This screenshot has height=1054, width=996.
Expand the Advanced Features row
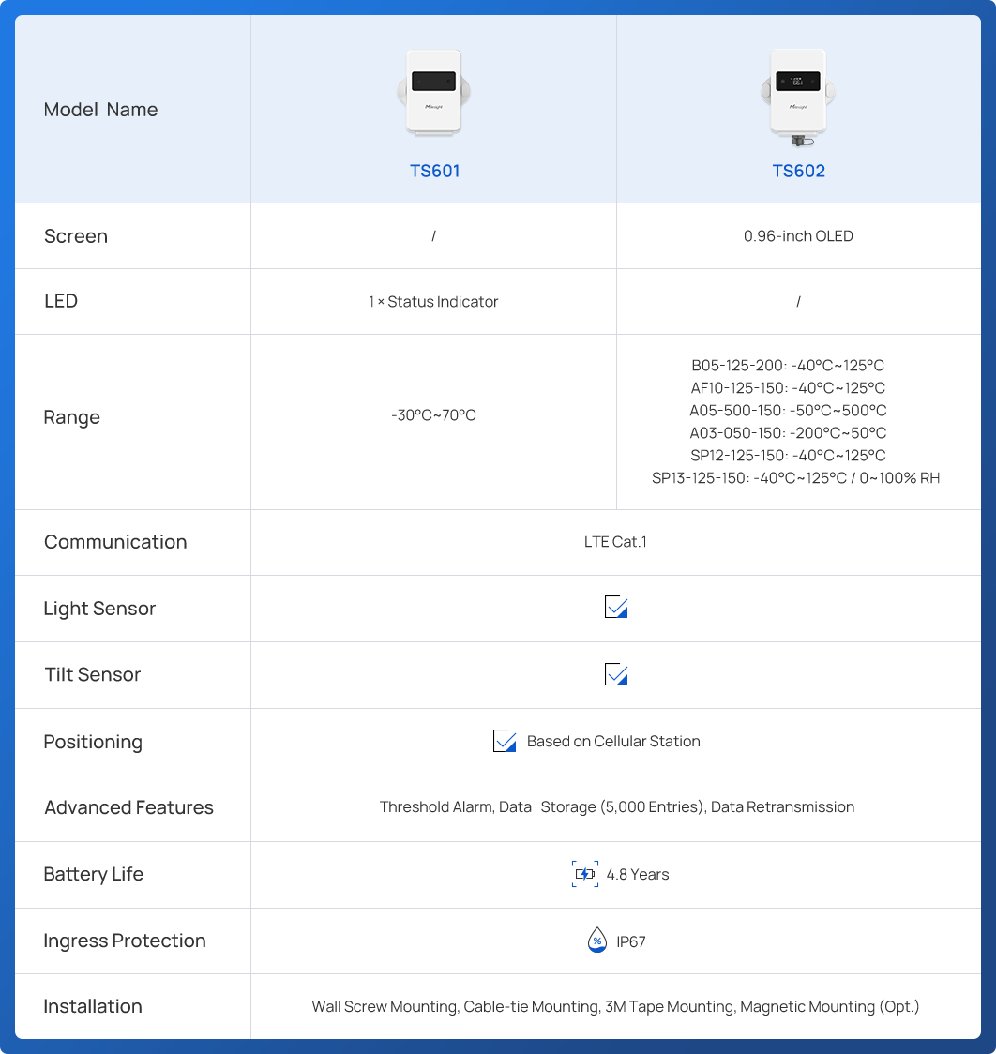(x=616, y=807)
